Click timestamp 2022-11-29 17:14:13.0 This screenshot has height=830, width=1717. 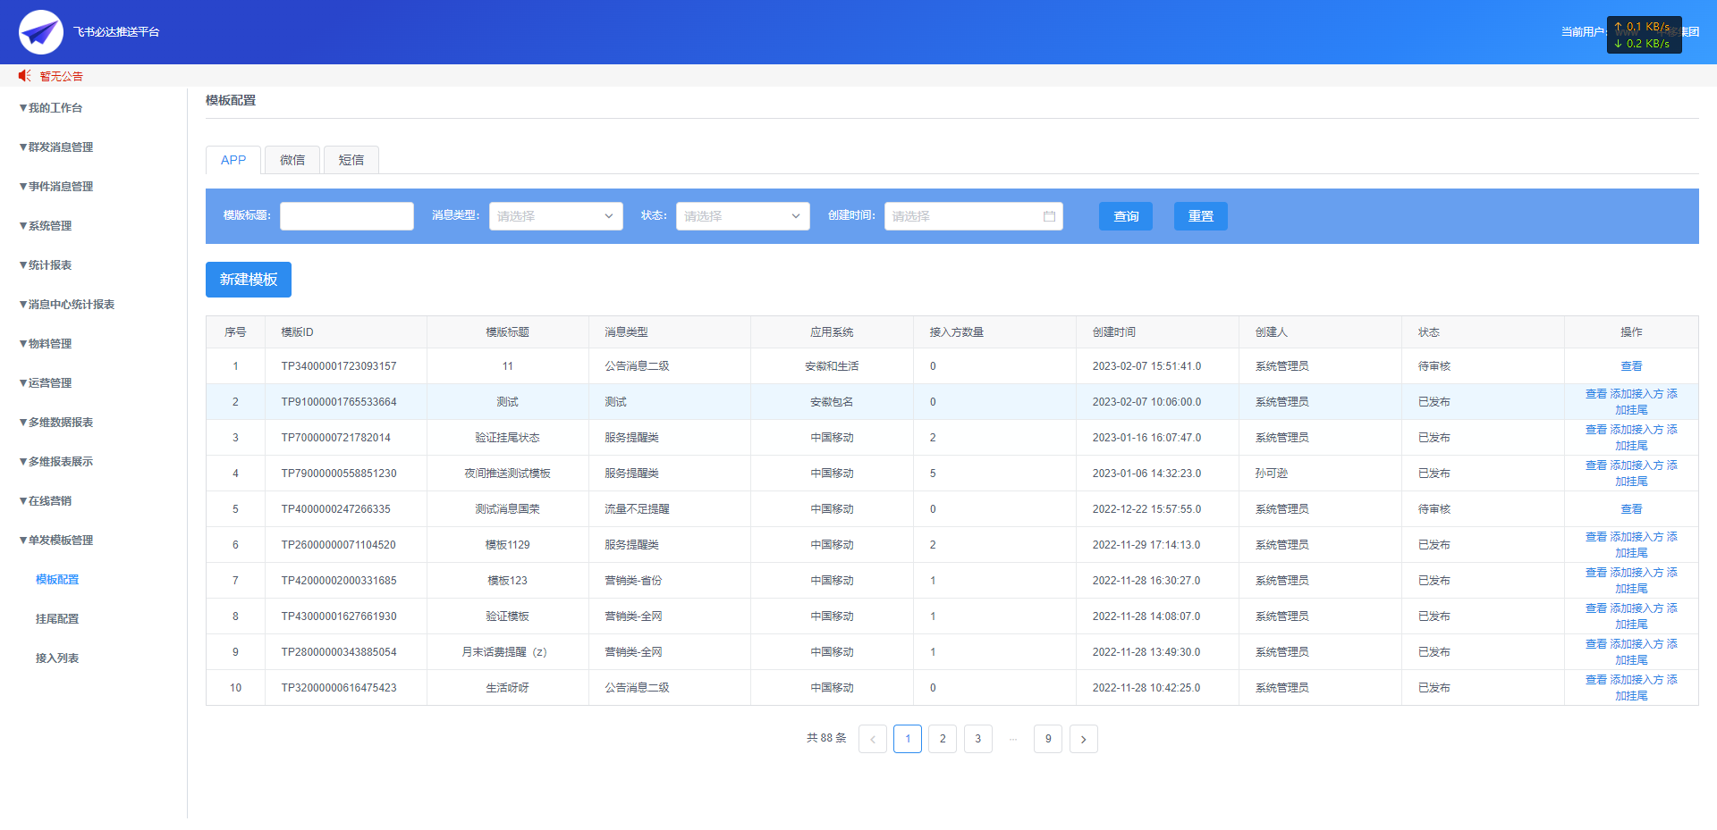(1146, 545)
